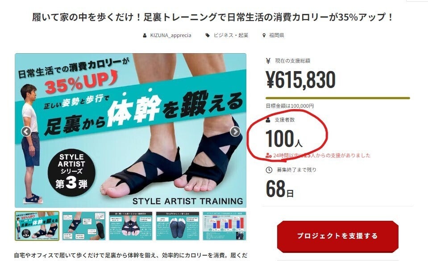The width and height of the screenshot is (428, 261).
Task: Click the funding progress bar under ¥615,830
Action: [x=338, y=98]
